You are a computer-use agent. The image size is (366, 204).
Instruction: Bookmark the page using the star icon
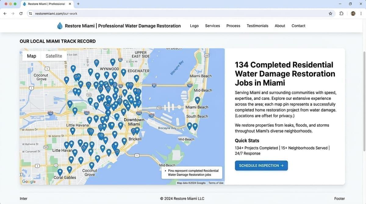point(330,13)
